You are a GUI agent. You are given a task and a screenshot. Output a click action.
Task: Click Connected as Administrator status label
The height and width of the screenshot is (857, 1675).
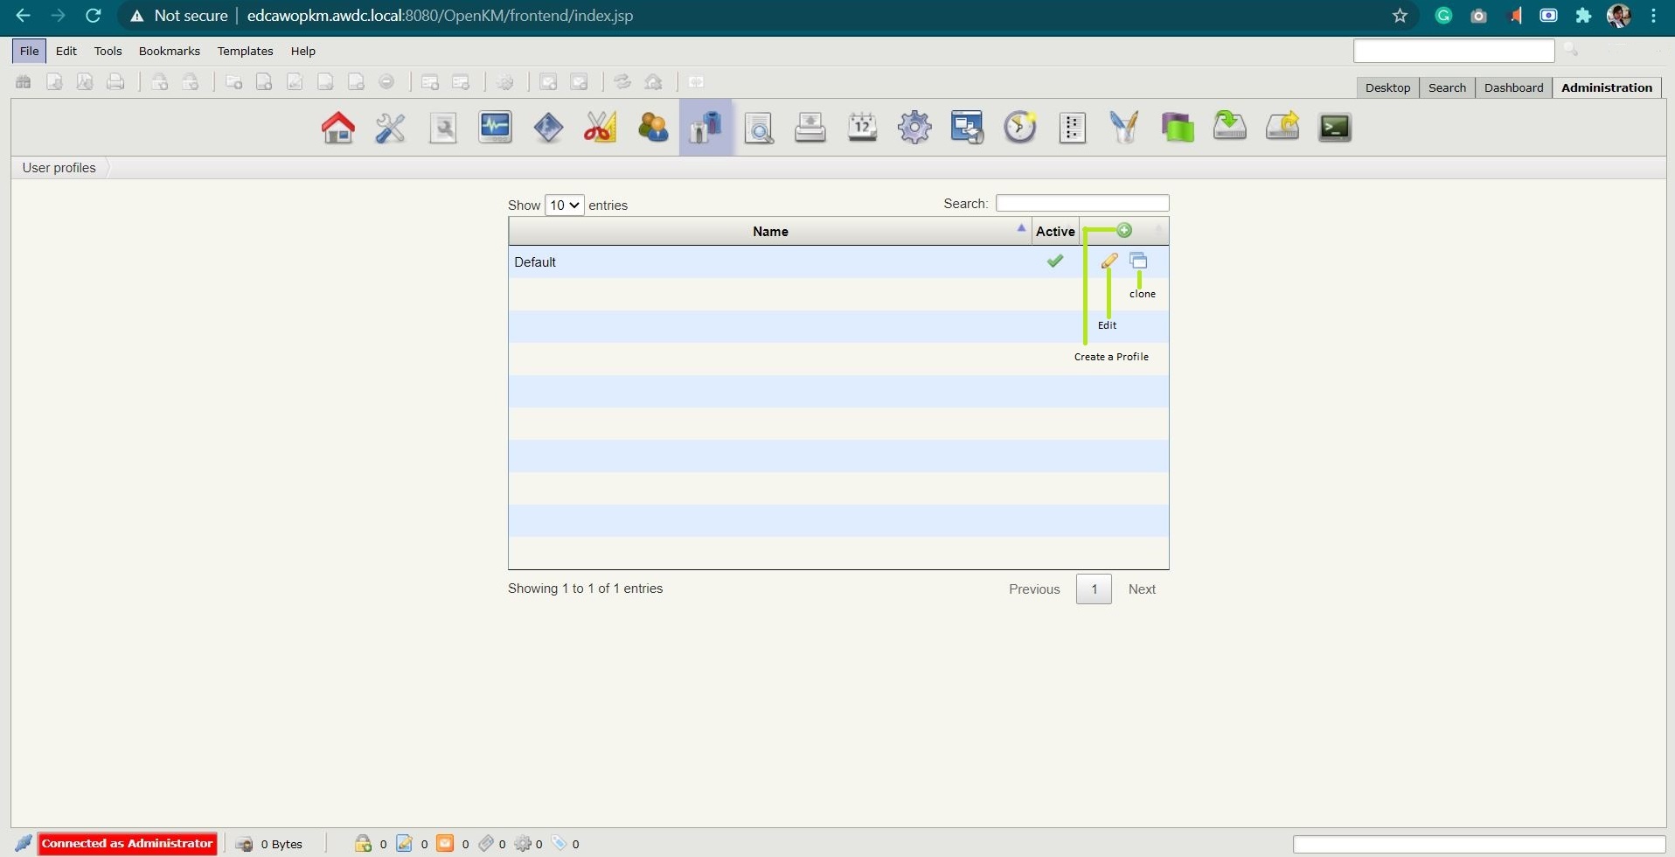128,843
